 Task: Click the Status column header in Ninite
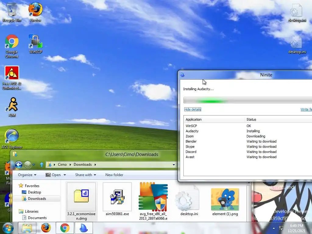pyautogui.click(x=278, y=119)
